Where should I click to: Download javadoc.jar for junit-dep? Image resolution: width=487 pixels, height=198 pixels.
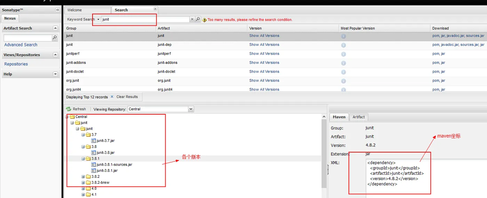point(450,45)
